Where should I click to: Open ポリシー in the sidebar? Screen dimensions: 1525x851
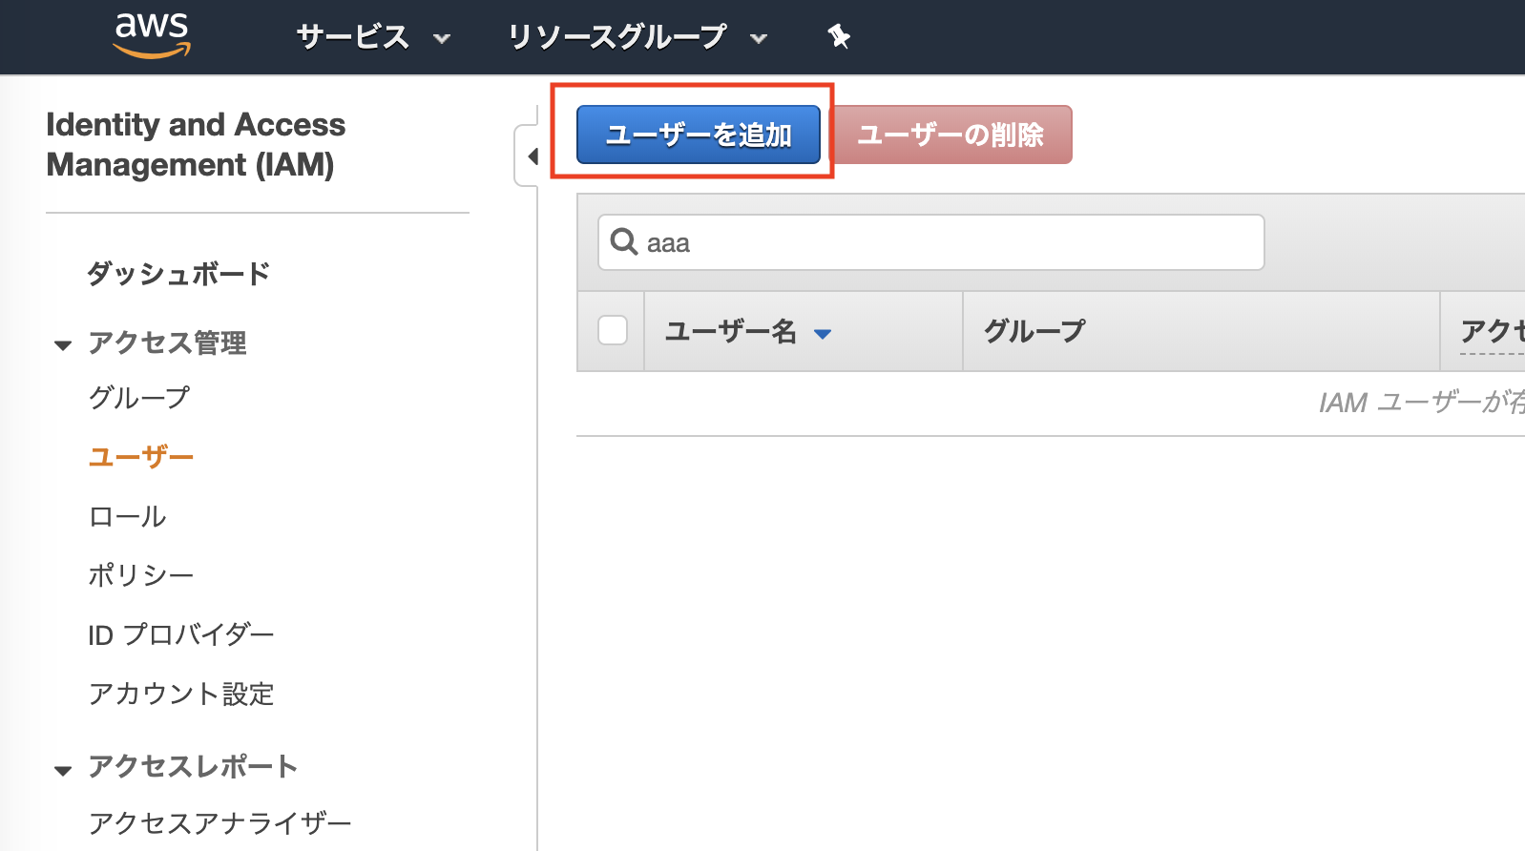[141, 575]
